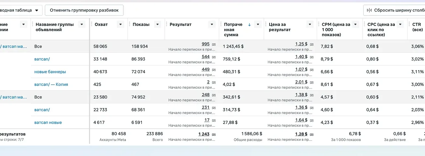Open the Потраченная сумма column dropdown arrow
The width and height of the screenshot is (425, 156).
(x=258, y=24)
